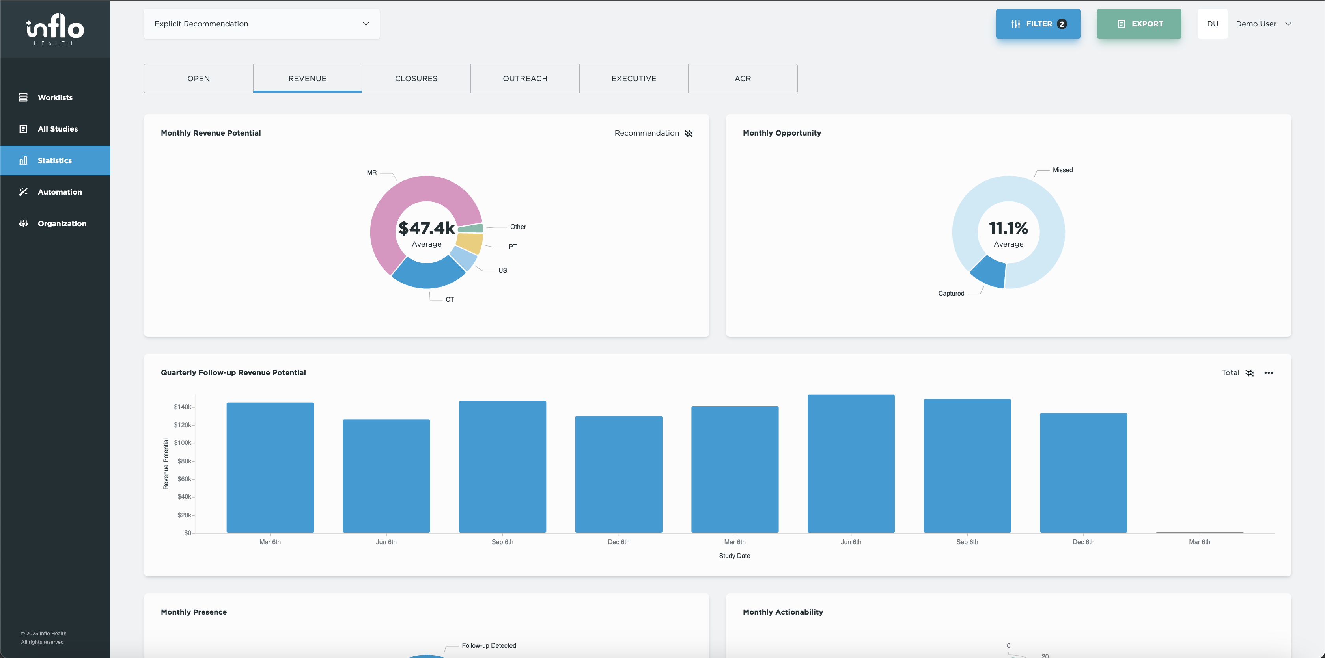Click the EXPORT button

coord(1139,24)
